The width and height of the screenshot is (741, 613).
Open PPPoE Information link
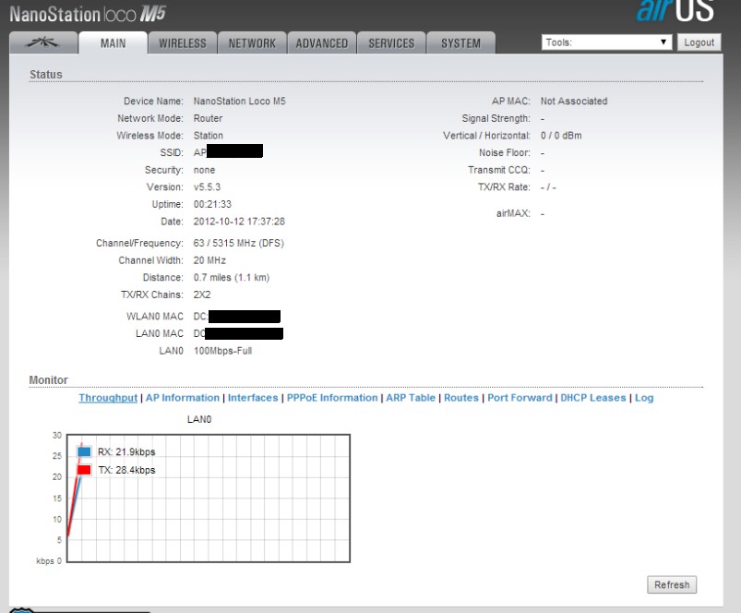tap(332, 398)
